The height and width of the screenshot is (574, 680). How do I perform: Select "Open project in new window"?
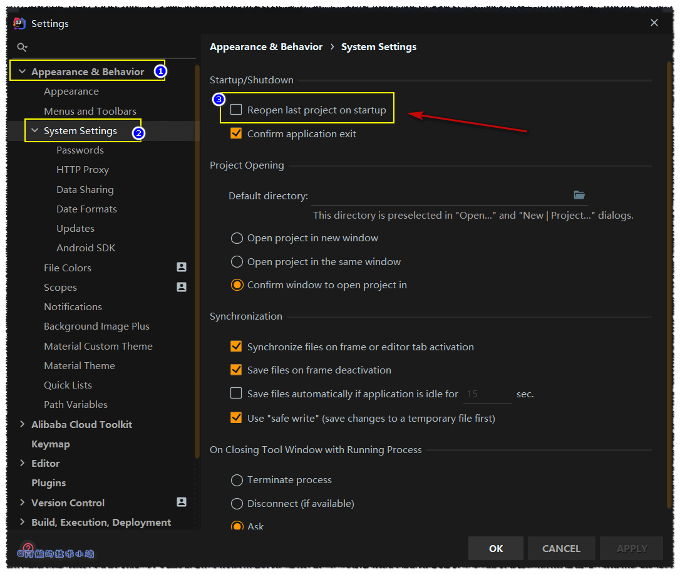click(x=237, y=238)
